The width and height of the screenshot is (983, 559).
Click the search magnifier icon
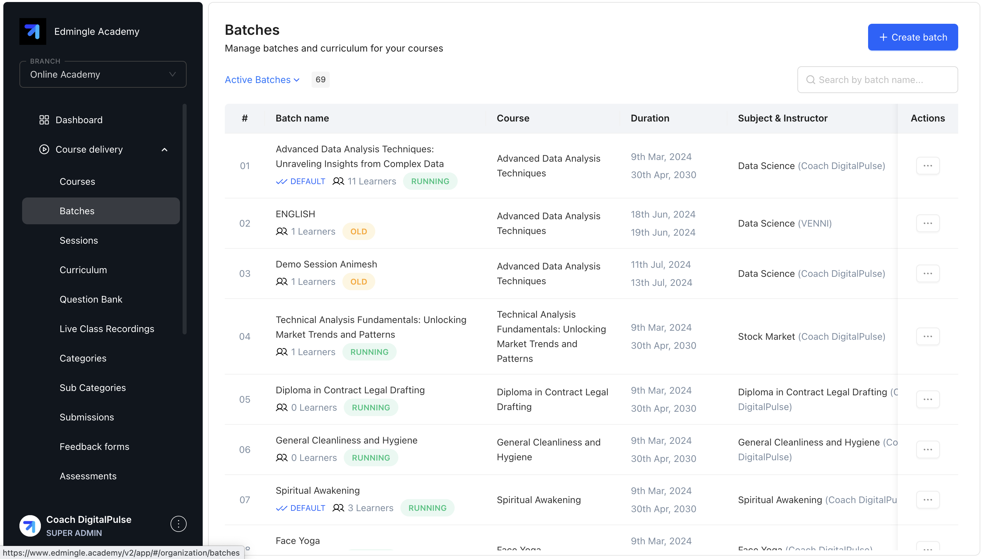810,80
